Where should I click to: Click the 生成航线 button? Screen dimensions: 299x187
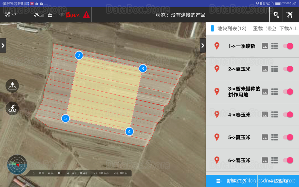pos(279,181)
